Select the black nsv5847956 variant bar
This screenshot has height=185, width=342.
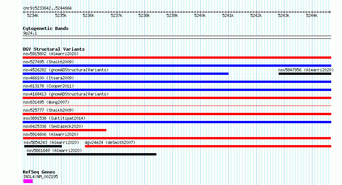pyautogui.click(x=305, y=74)
